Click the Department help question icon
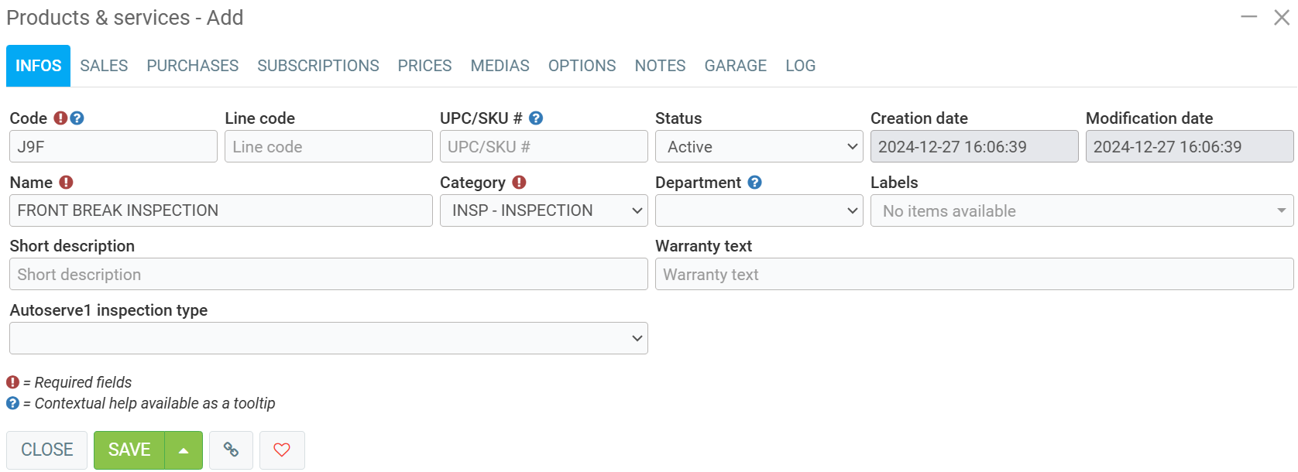This screenshot has height=472, width=1298. click(x=755, y=183)
